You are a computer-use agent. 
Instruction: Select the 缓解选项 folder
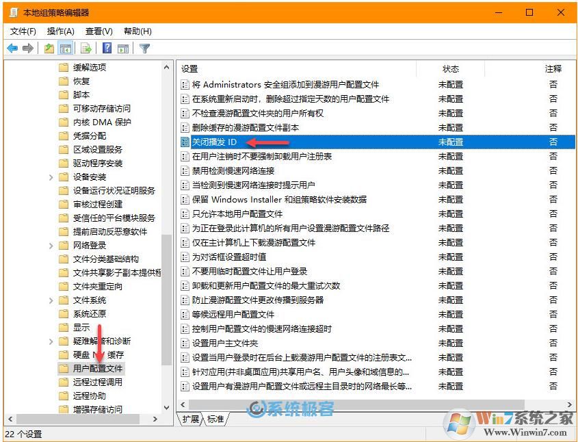pyautogui.click(x=90, y=68)
